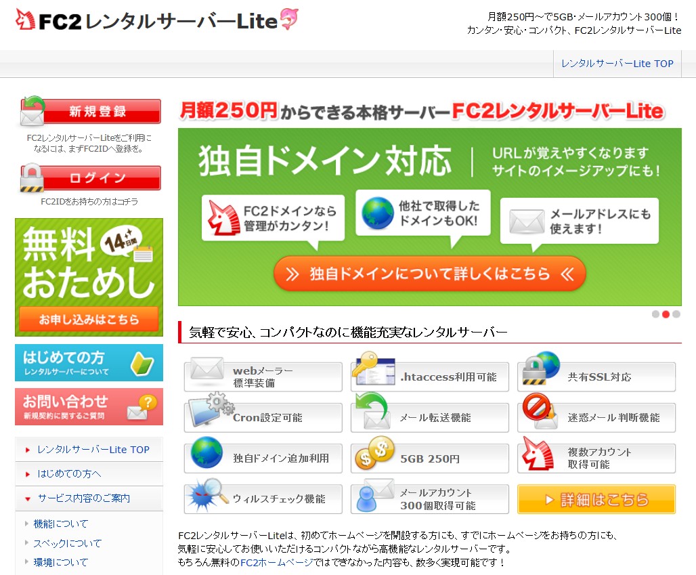The image size is (696, 575).
Task: Open 機能について sidebar link
Action: click(61, 524)
